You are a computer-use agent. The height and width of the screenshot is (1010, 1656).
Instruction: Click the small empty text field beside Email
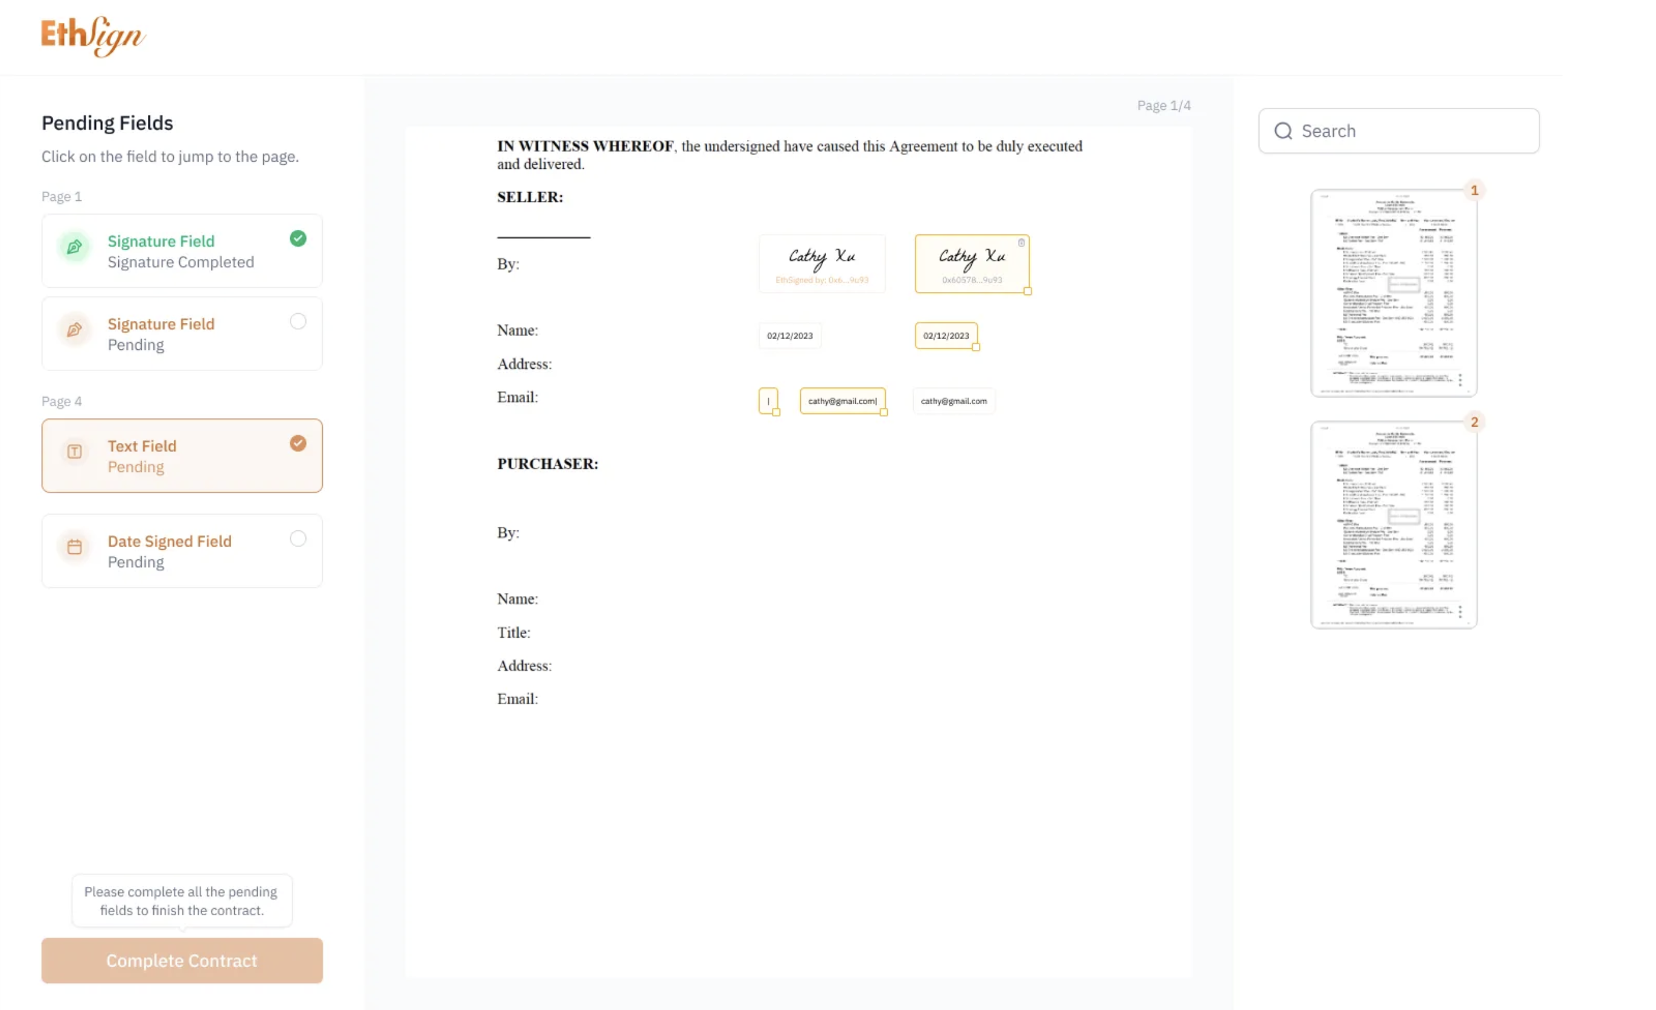pos(768,401)
